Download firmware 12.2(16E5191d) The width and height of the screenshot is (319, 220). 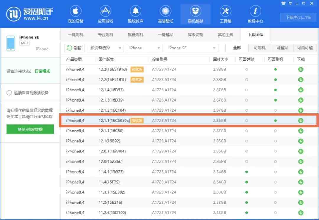tap(301, 69)
